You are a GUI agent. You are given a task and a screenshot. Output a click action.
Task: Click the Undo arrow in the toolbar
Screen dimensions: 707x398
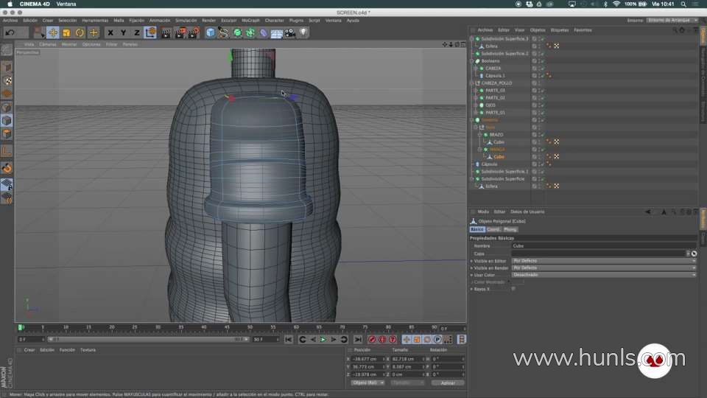10,32
